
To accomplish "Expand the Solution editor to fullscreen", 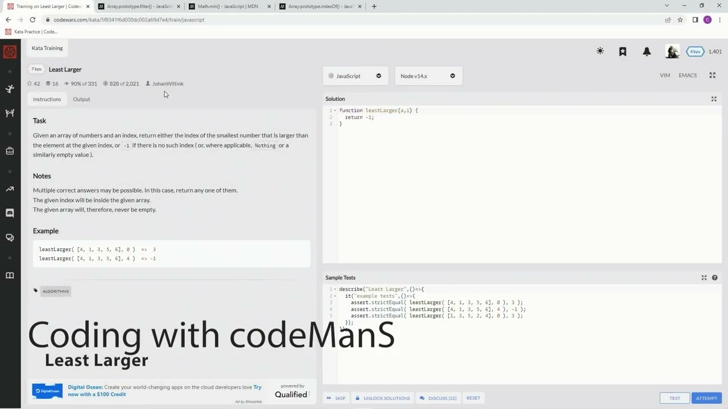I will click(x=714, y=99).
